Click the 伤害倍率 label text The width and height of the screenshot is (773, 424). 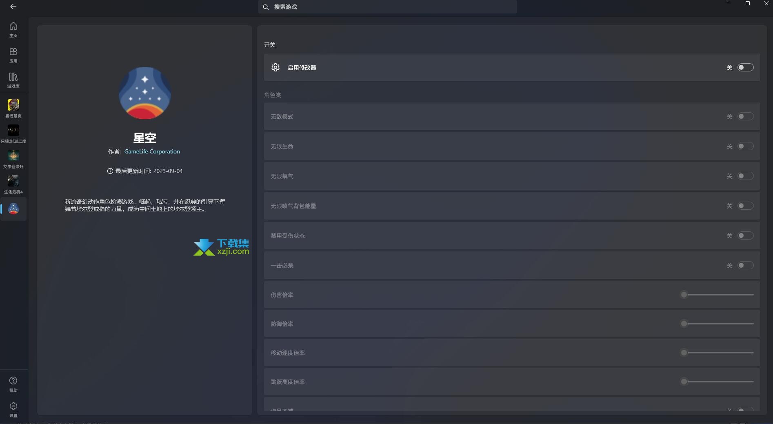point(282,295)
